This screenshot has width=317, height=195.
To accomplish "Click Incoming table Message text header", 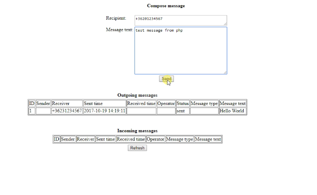I will (208, 139).
